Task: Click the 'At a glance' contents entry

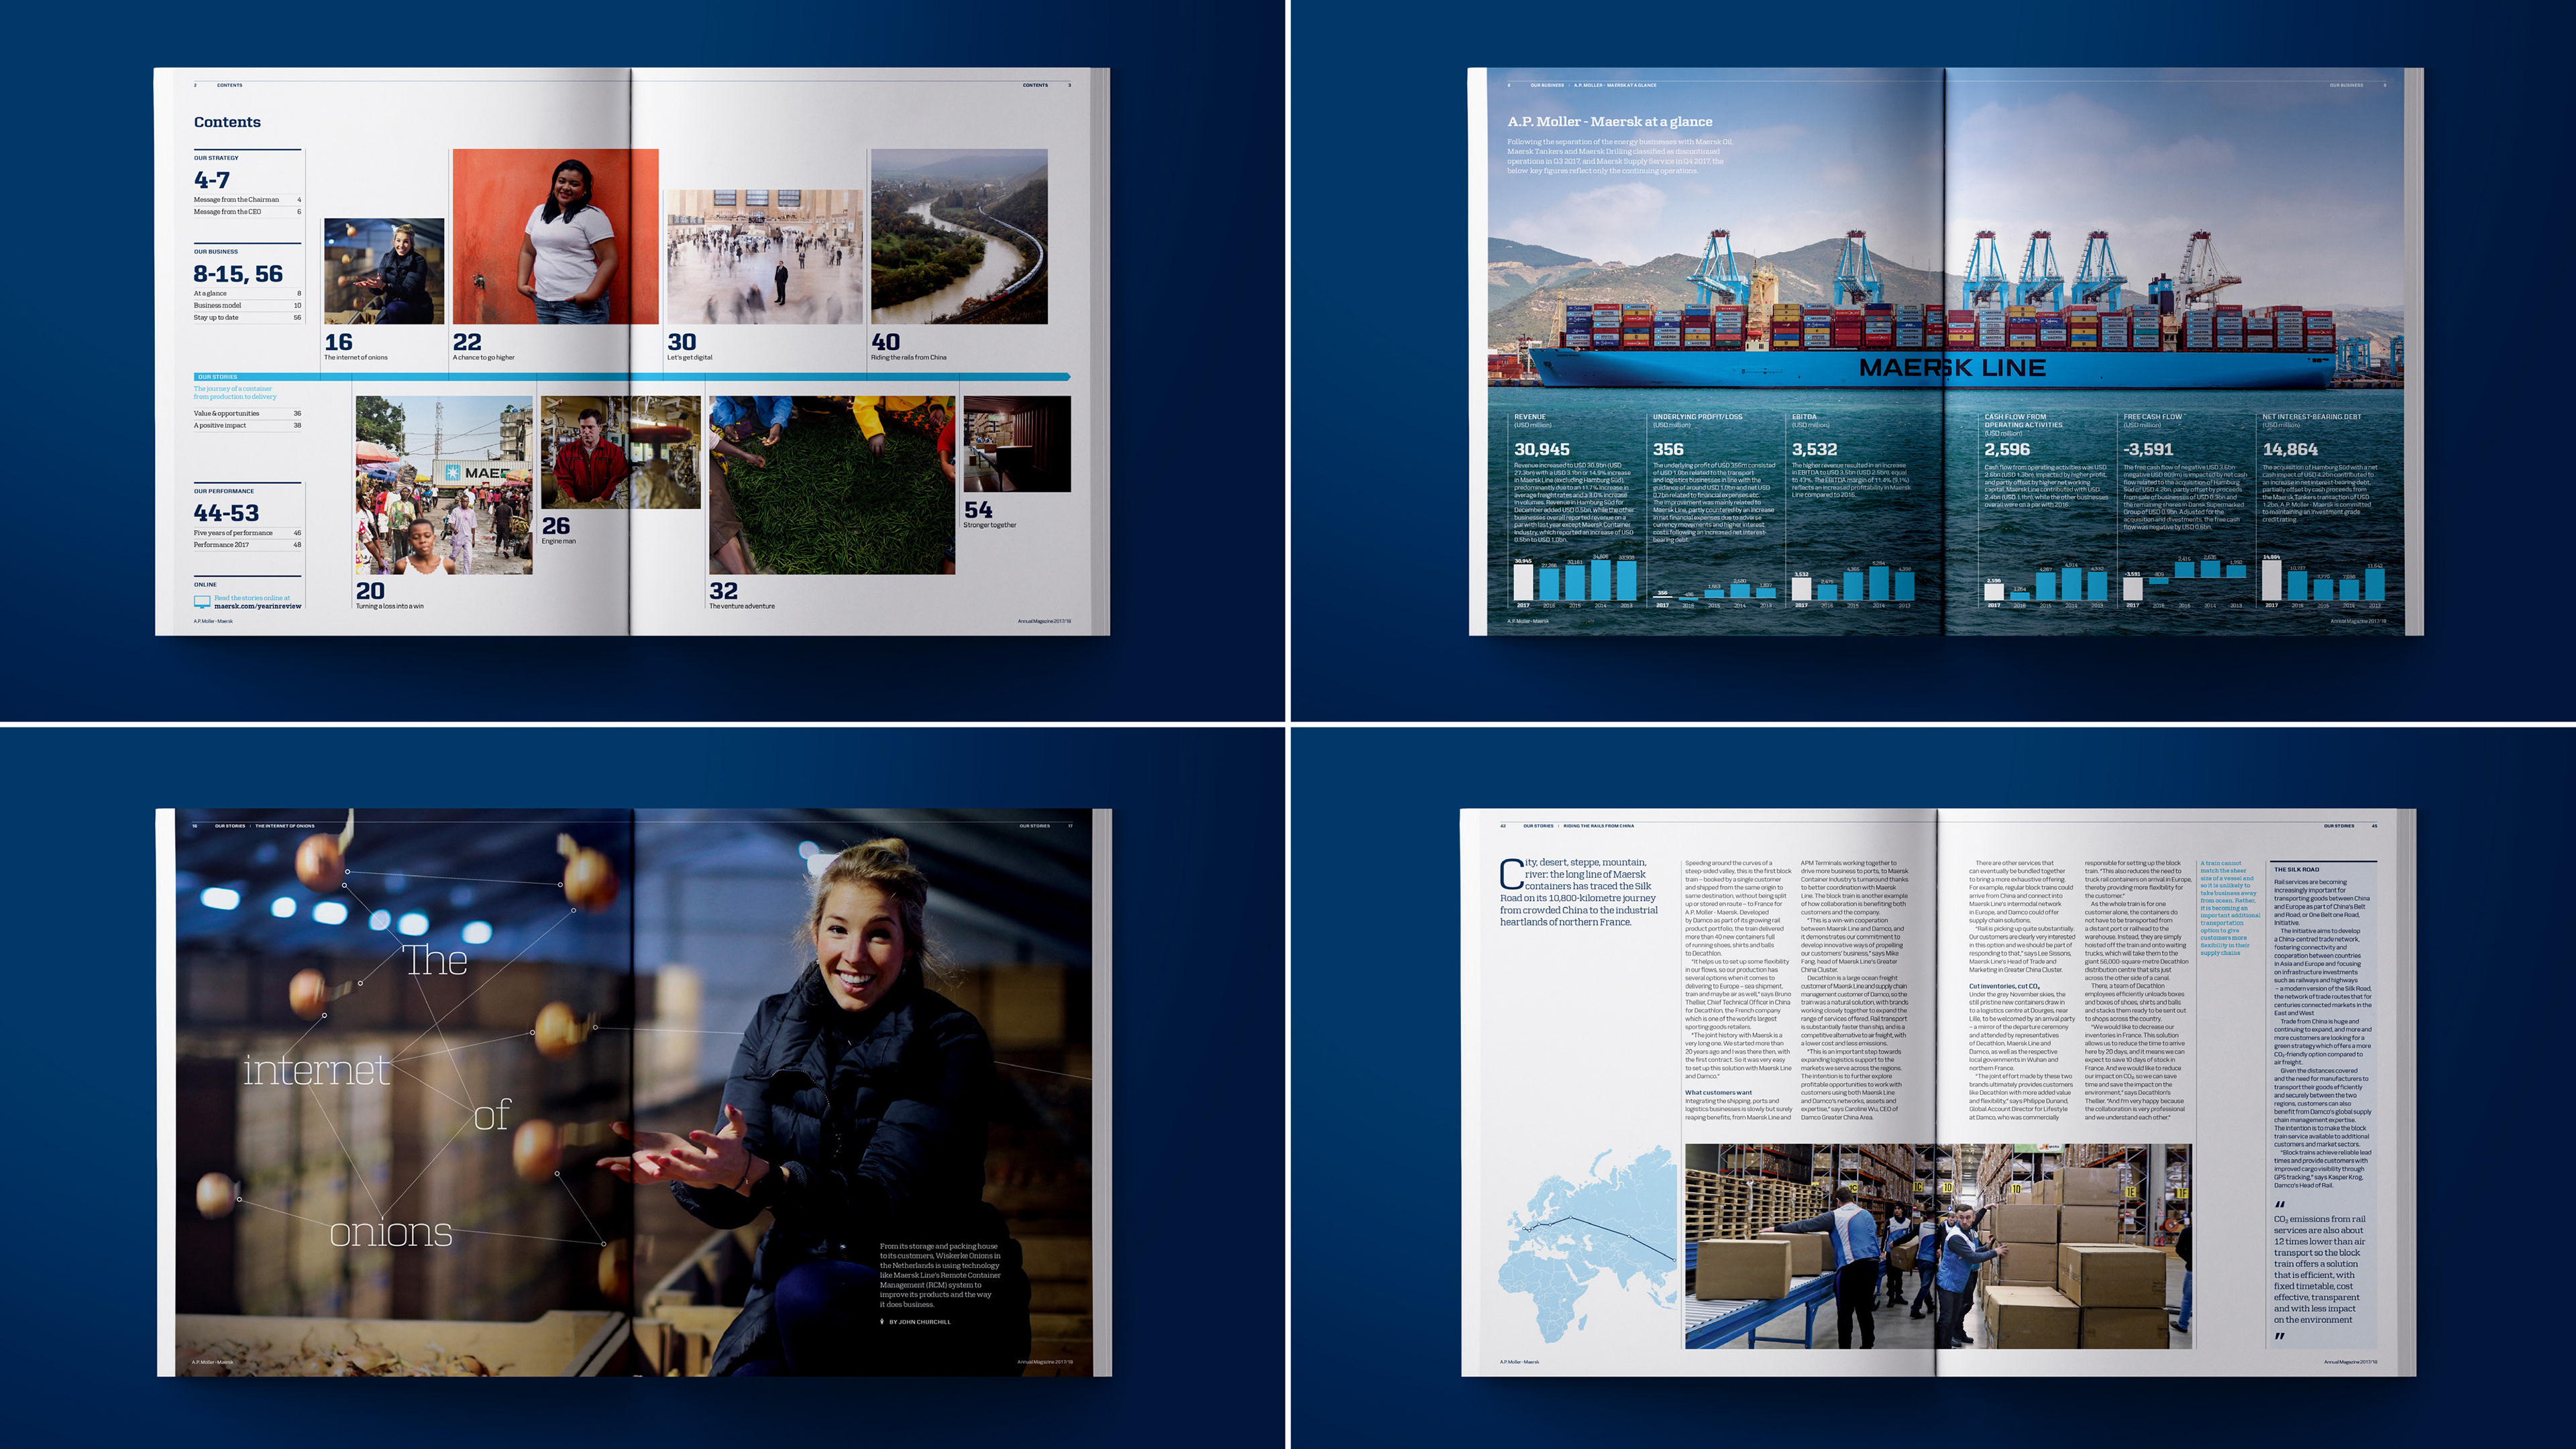Action: click(x=247, y=294)
